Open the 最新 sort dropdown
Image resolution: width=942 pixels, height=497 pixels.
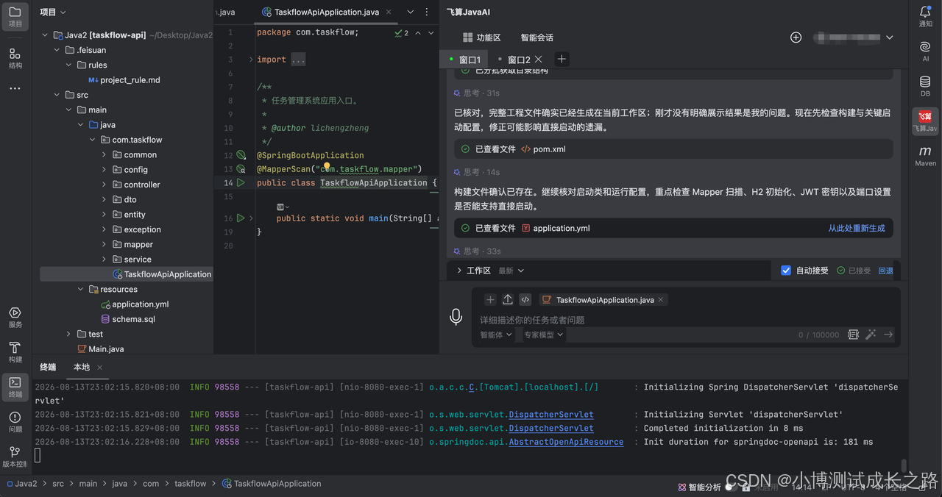tap(511, 271)
